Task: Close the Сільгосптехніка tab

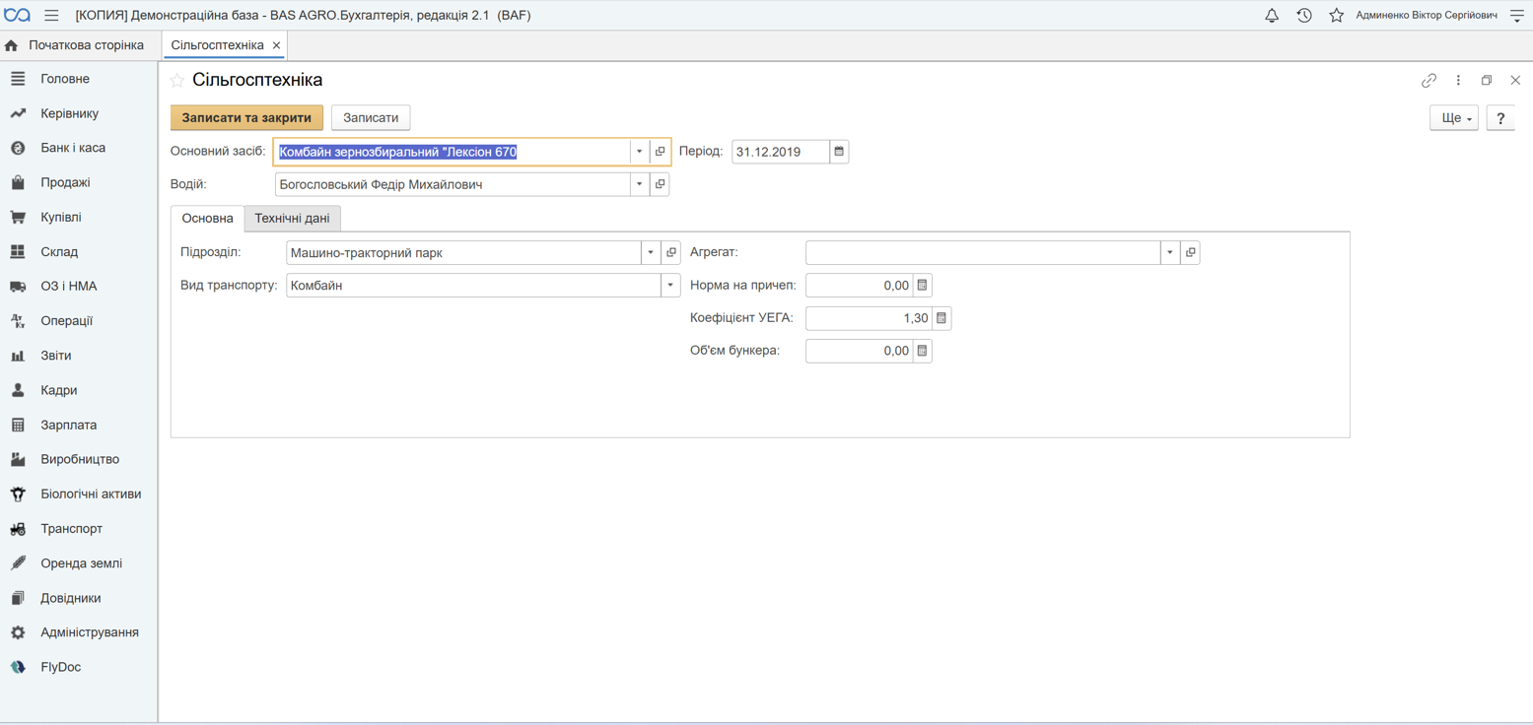Action: pyautogui.click(x=277, y=45)
